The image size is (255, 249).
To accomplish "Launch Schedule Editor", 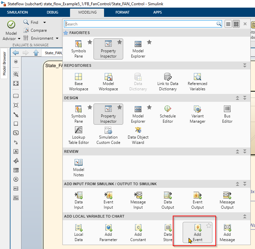I will (x=168, y=114).
